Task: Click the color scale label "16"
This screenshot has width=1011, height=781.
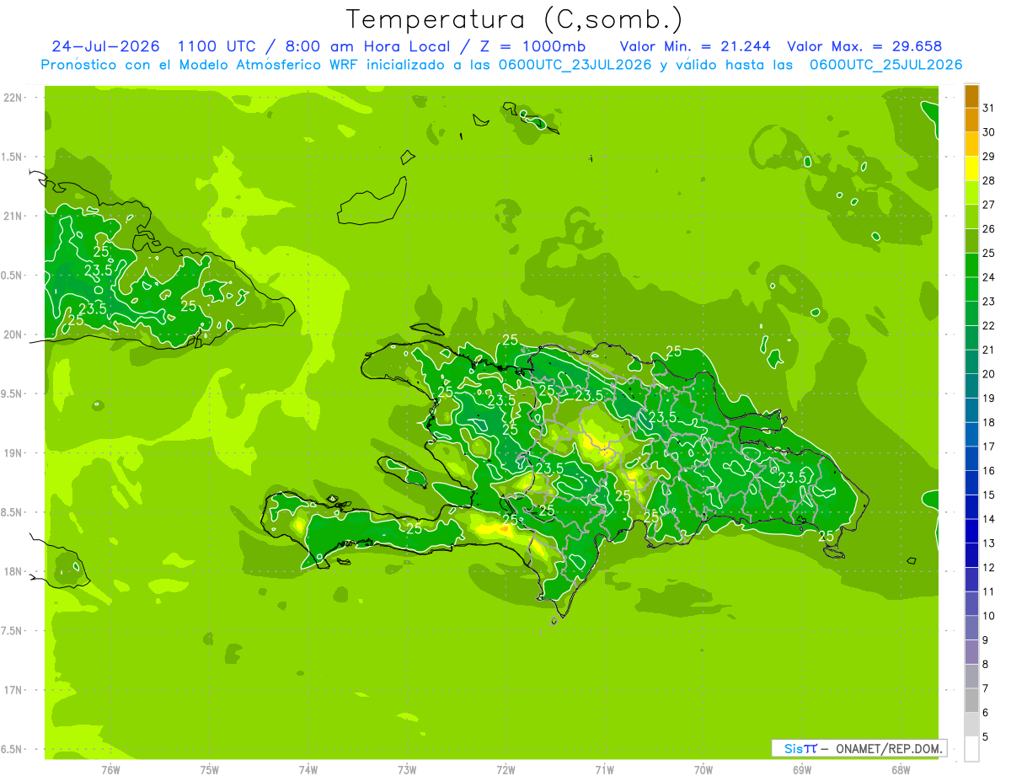Action: coord(989,471)
